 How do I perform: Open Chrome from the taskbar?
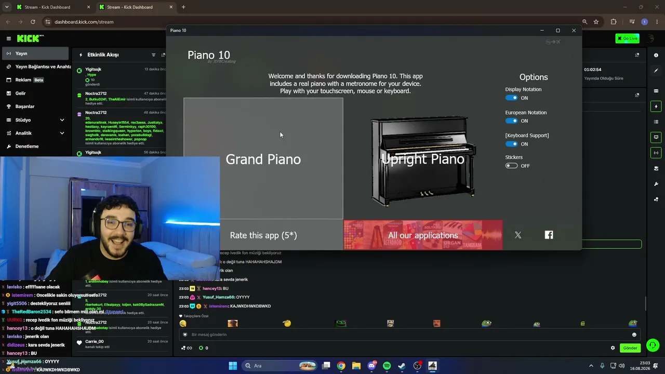point(341,366)
